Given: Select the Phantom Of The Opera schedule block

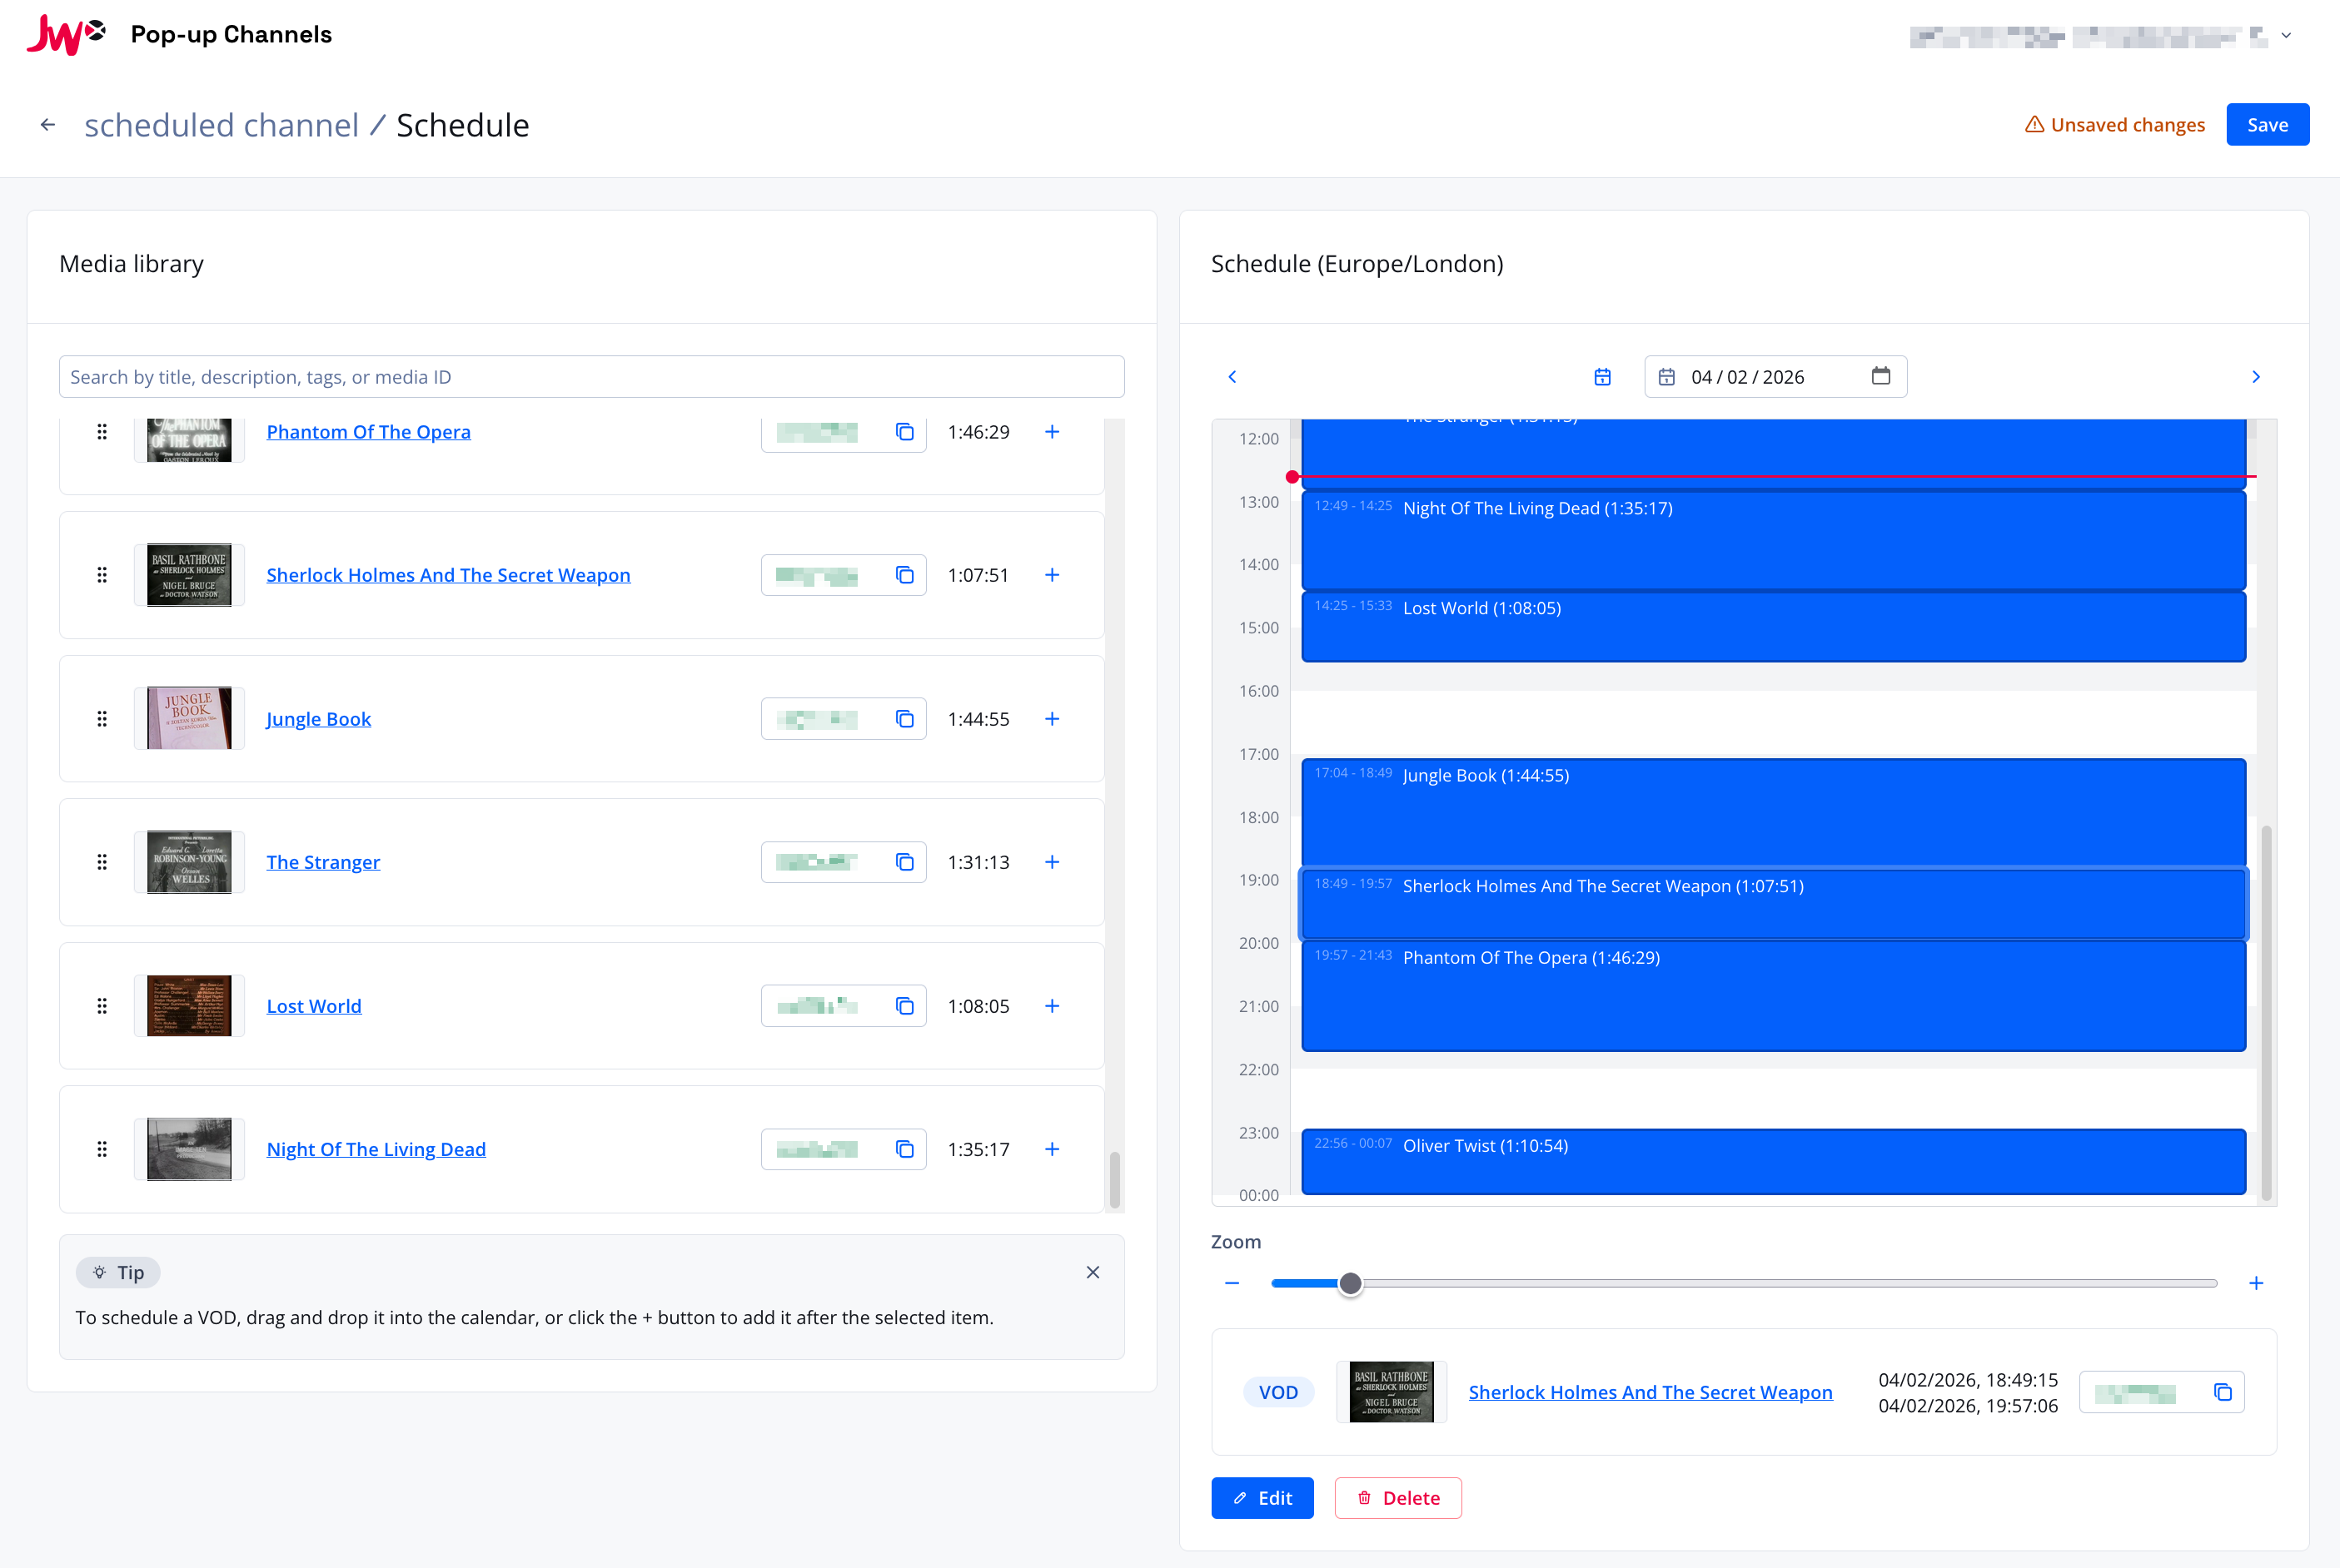Looking at the screenshot, I should pyautogui.click(x=1773, y=996).
